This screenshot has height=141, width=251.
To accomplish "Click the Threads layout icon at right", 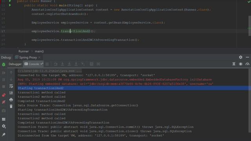I will (234, 64).
